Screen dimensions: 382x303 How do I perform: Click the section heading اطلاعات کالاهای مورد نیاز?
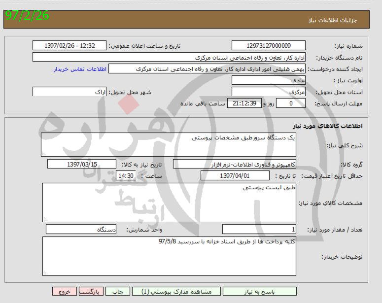327,126
